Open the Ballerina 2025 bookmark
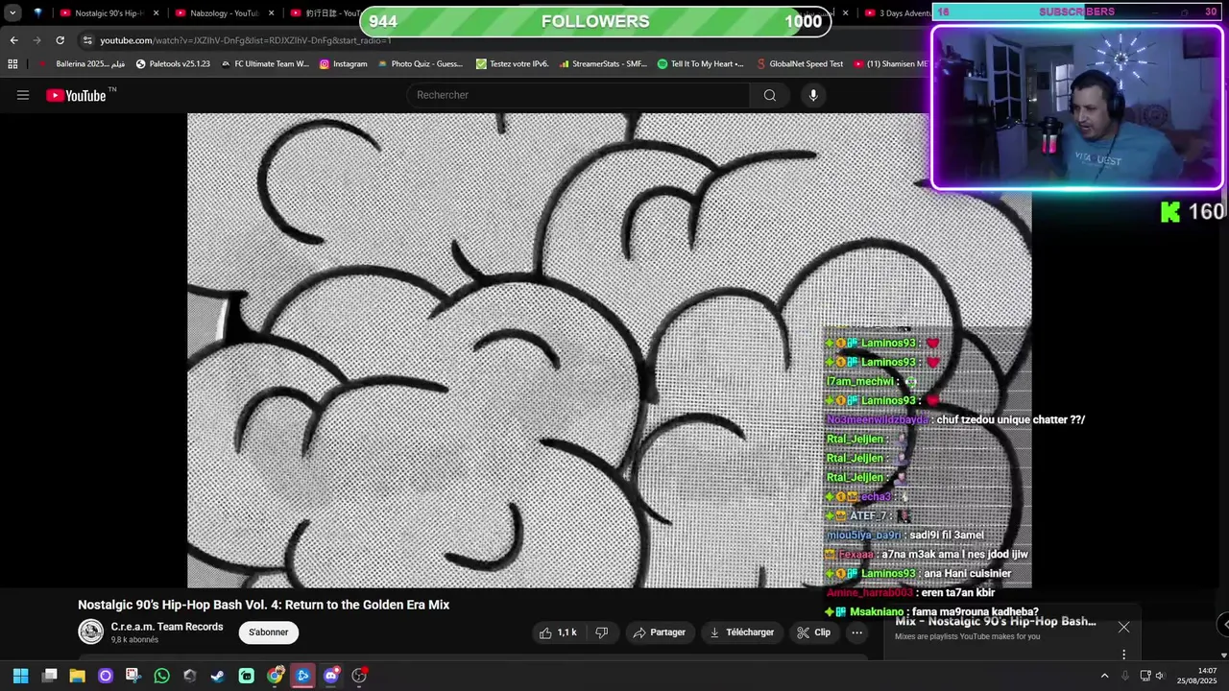This screenshot has width=1229, height=691. [x=83, y=64]
